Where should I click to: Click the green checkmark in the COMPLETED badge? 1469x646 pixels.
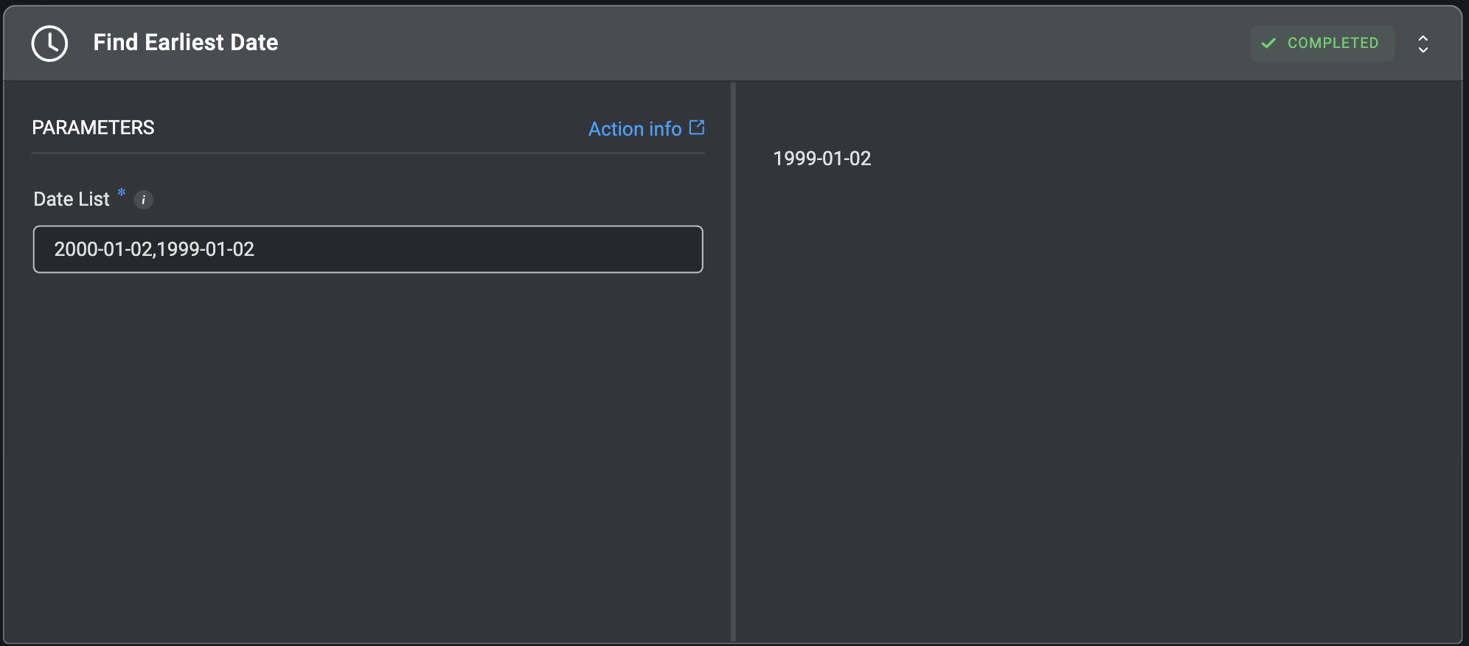tap(1268, 44)
